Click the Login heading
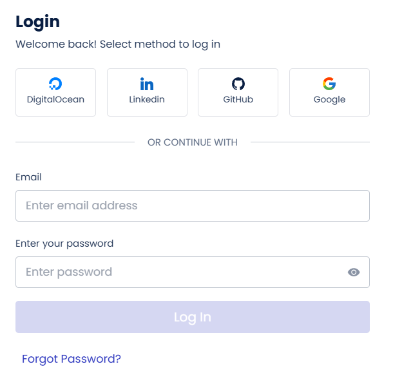Viewport: 393px width, 382px height. 37,21
